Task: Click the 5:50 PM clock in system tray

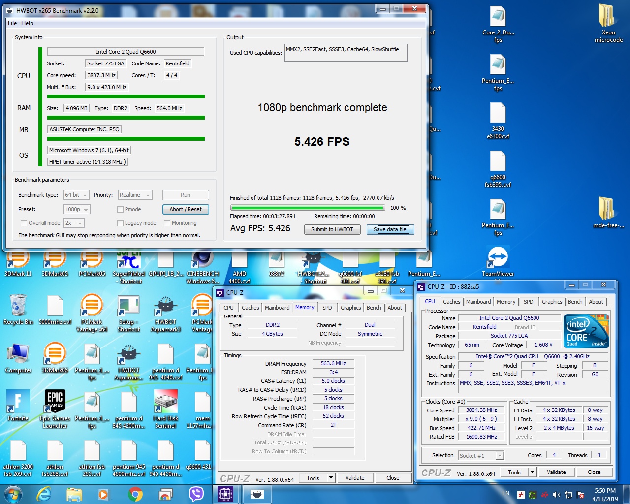Action: coord(605,491)
